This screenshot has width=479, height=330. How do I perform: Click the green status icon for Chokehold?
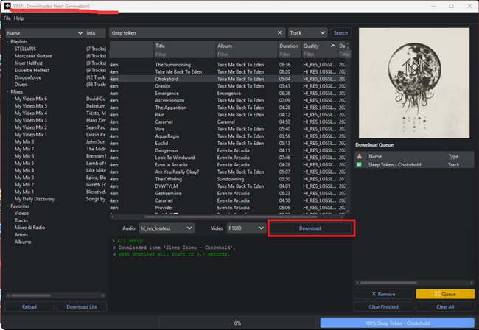[x=360, y=165]
